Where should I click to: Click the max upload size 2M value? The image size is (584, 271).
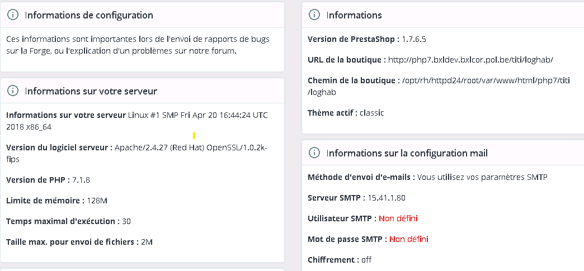147,242
